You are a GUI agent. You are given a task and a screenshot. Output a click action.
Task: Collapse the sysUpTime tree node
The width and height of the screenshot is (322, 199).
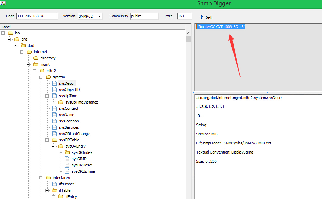(47, 96)
